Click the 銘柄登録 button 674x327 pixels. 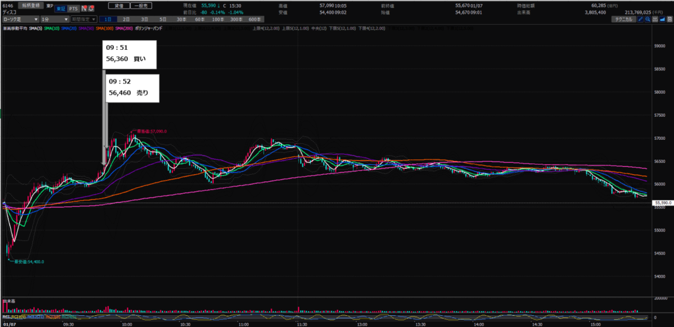32,5
